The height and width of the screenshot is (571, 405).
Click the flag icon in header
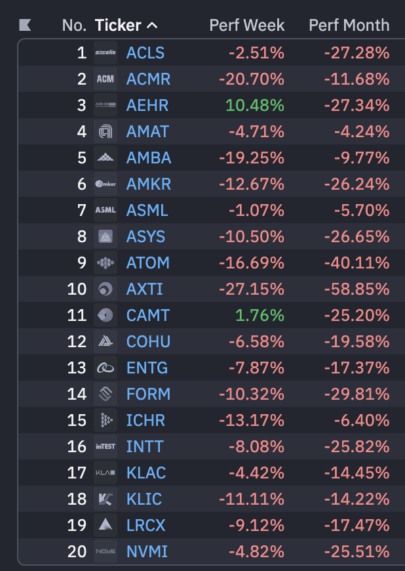tap(25, 25)
